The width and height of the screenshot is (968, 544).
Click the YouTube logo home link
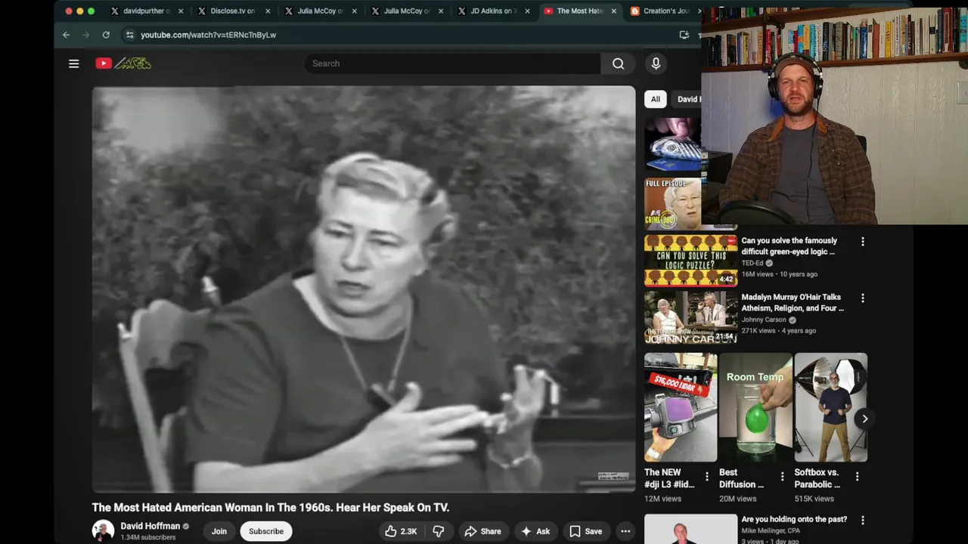point(123,63)
